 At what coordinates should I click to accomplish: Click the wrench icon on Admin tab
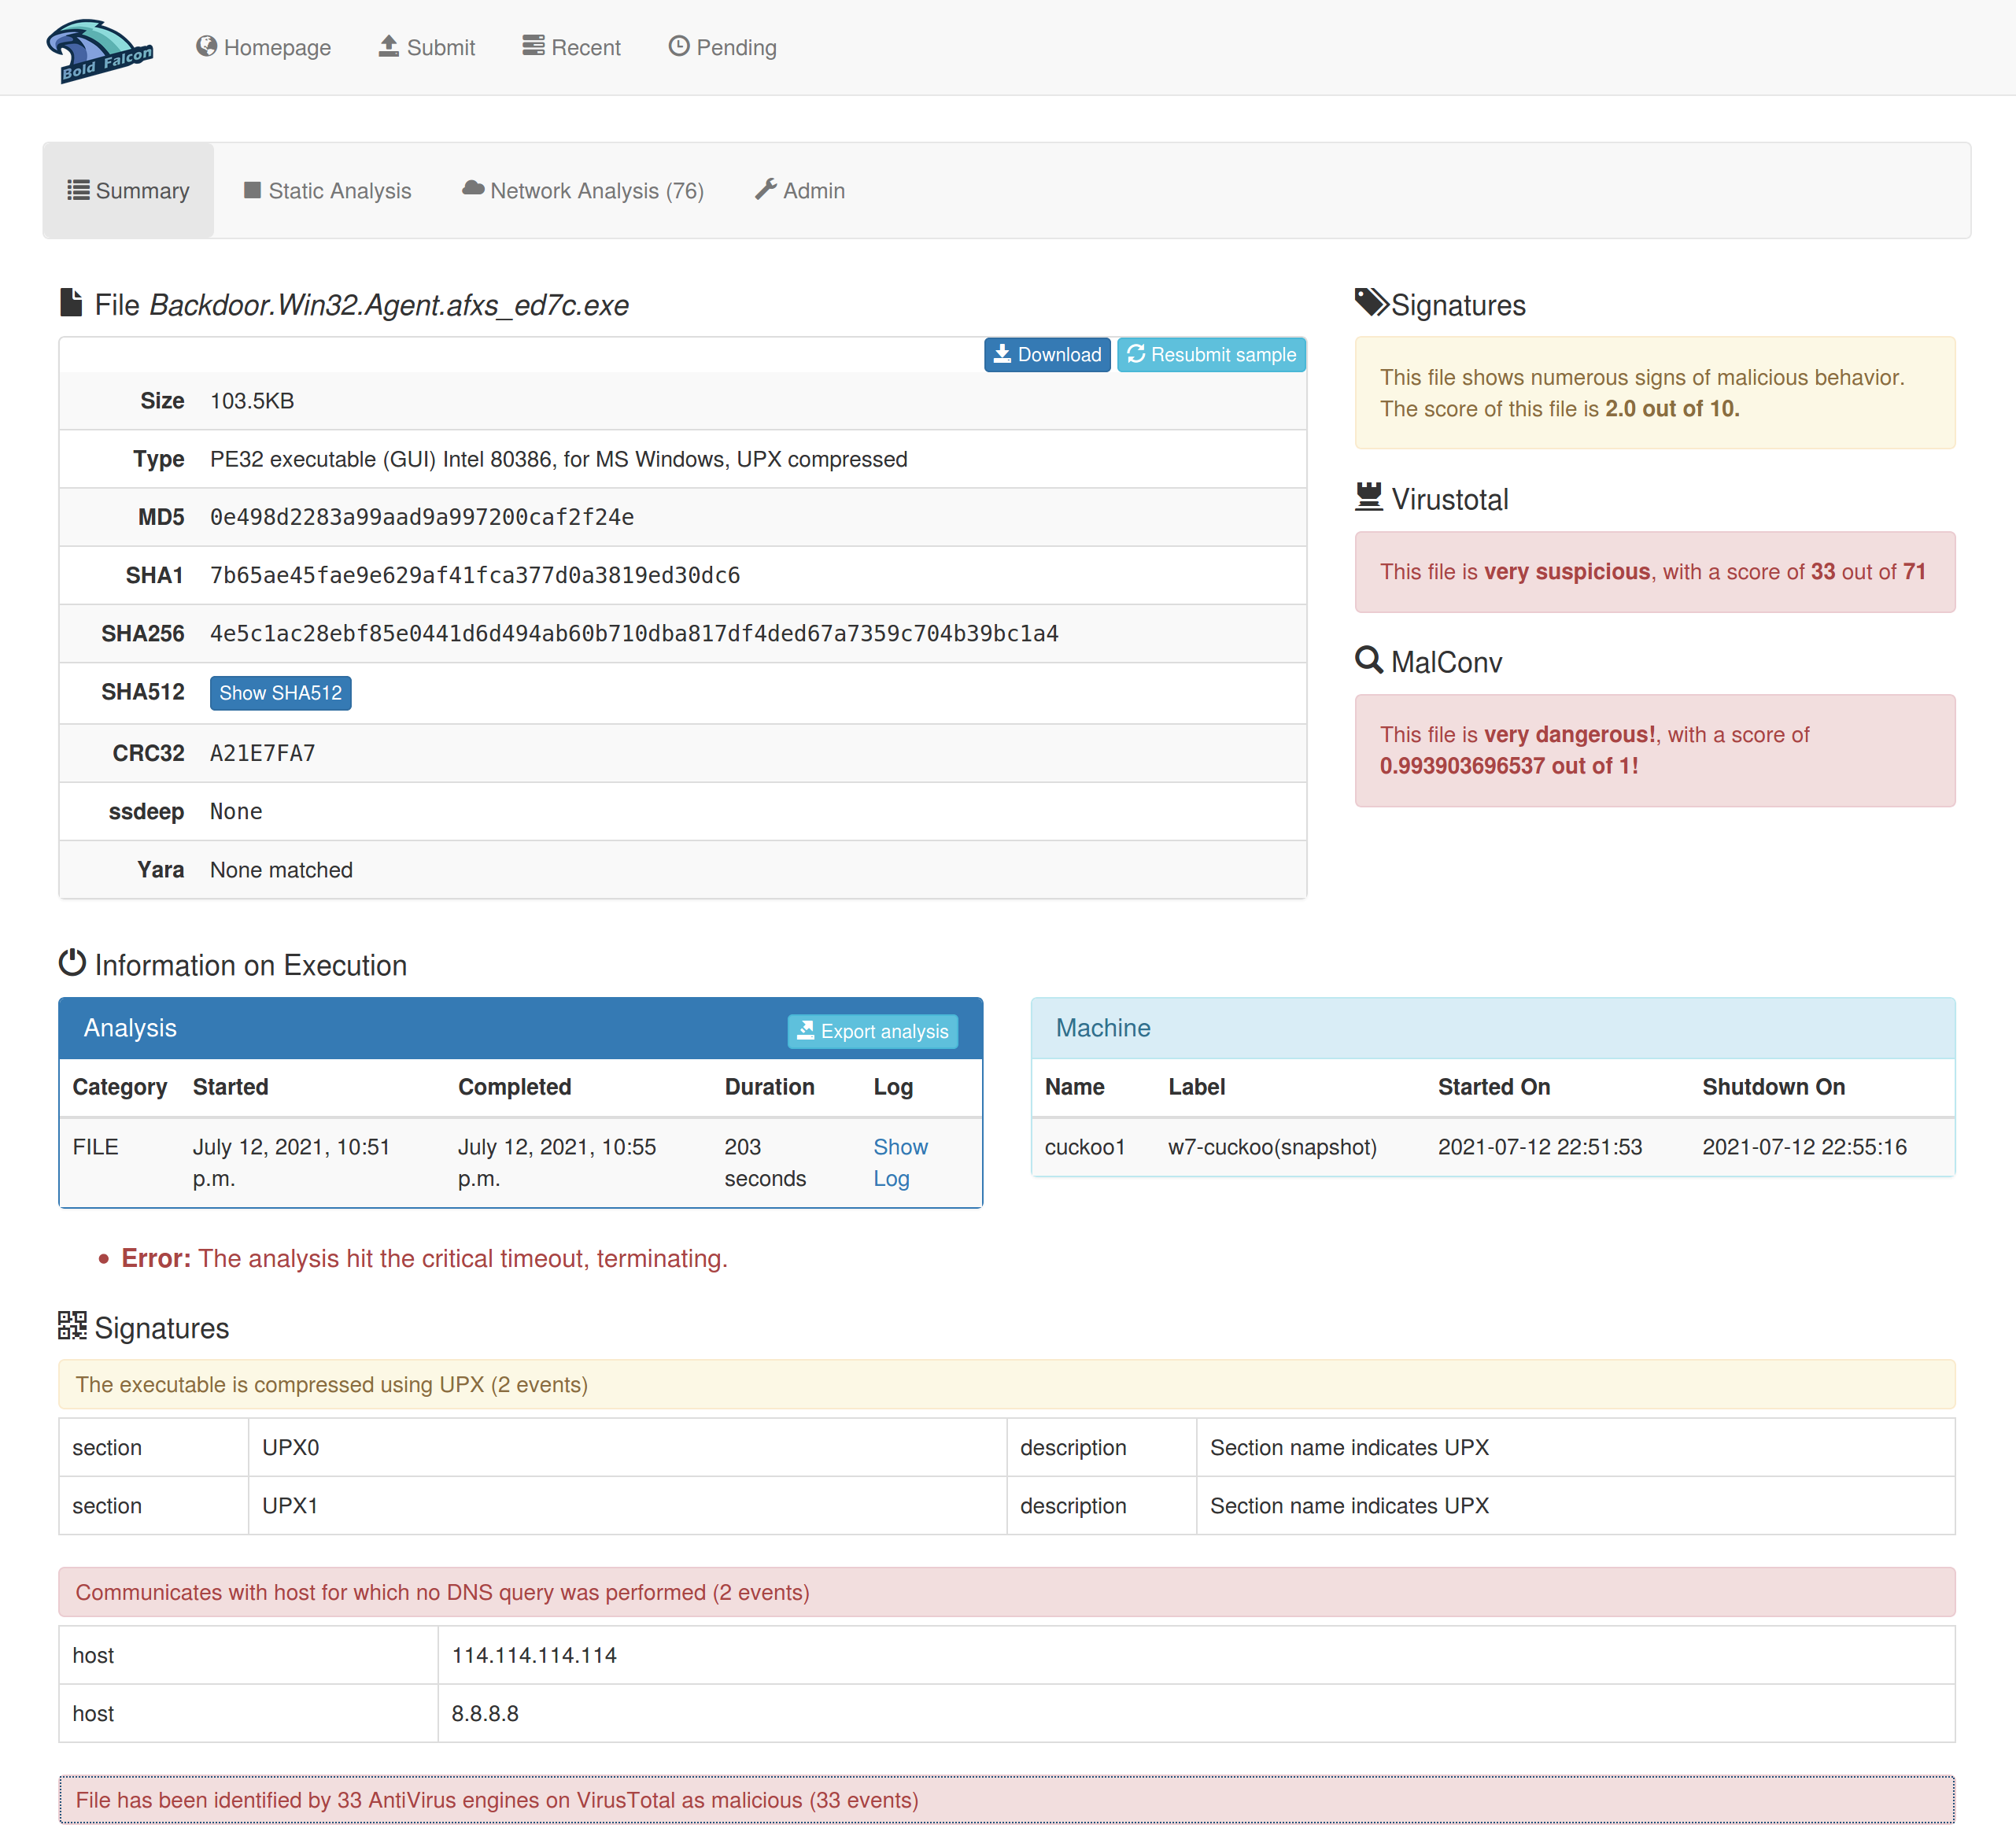[765, 189]
